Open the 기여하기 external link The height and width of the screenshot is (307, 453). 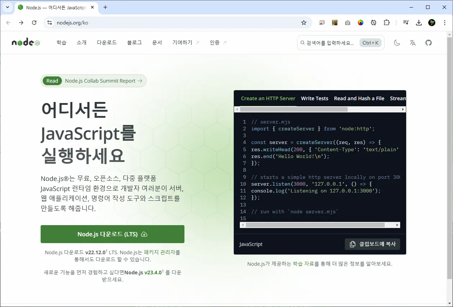tap(186, 43)
